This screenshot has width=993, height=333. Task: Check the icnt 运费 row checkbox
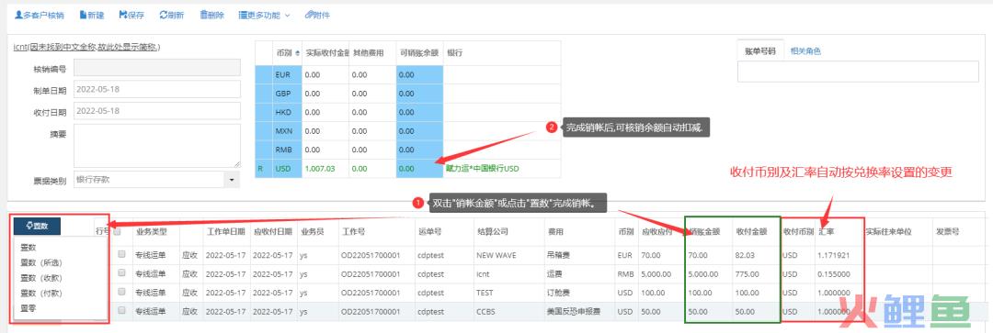(x=121, y=273)
